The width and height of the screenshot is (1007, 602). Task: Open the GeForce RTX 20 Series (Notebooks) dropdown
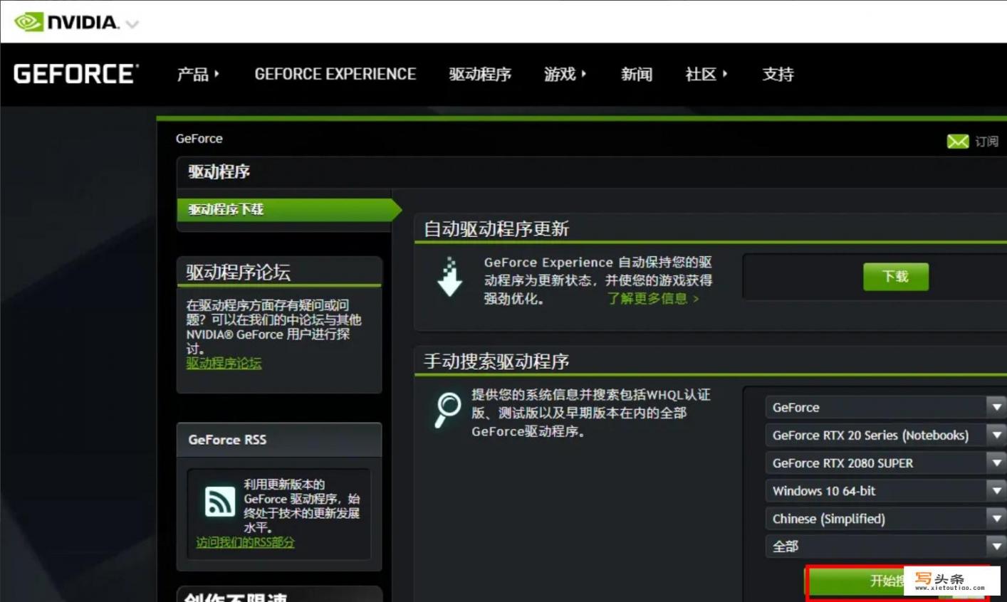click(886, 435)
